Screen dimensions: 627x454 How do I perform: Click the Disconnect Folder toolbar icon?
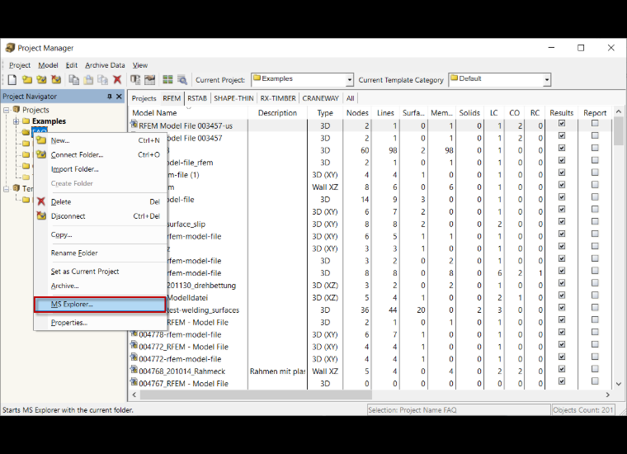click(56, 79)
